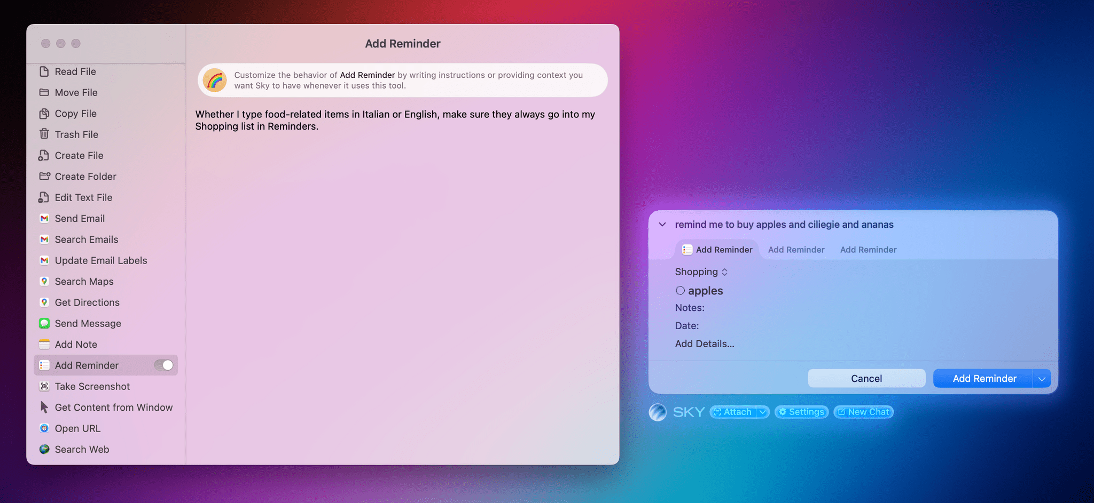Select Update Email Labels in the sidebar
The image size is (1094, 503).
106,260
